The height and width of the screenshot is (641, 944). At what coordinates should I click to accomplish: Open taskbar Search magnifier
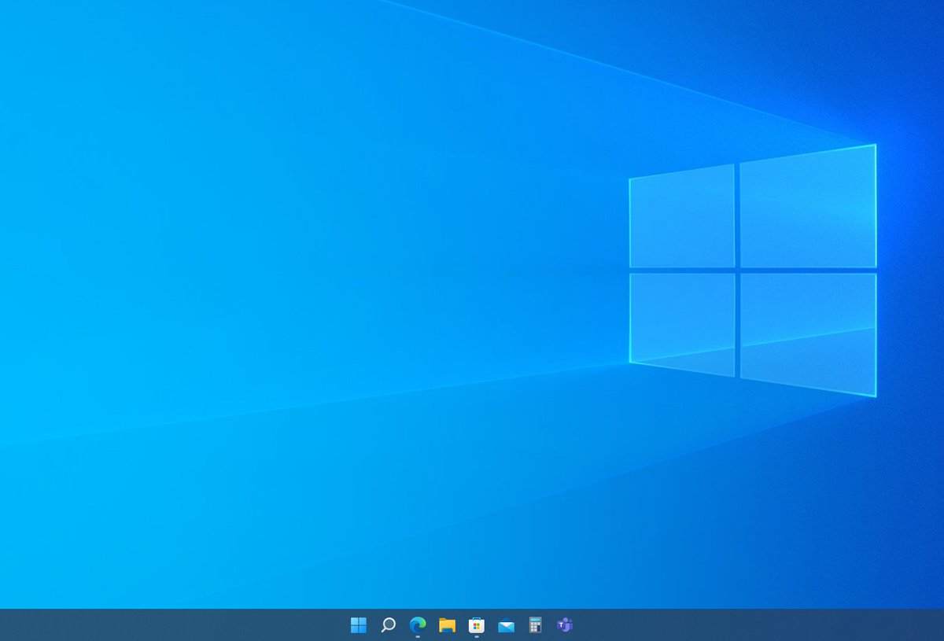388,625
